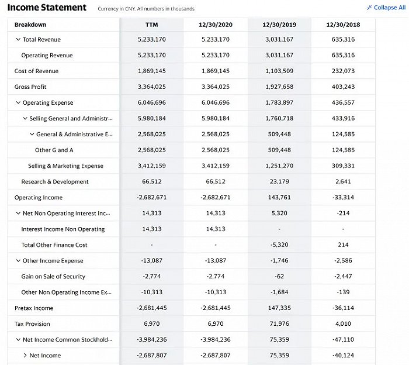Collapse Net Non Operating Interest Income chevron
409x365 pixels.
[18, 214]
